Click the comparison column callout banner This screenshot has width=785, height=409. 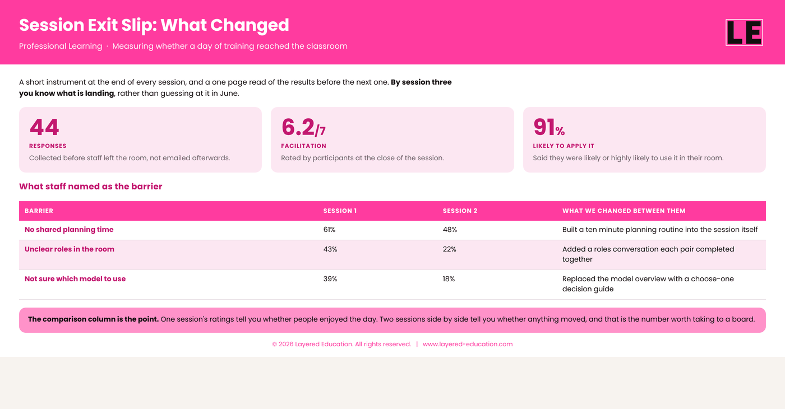click(x=392, y=320)
